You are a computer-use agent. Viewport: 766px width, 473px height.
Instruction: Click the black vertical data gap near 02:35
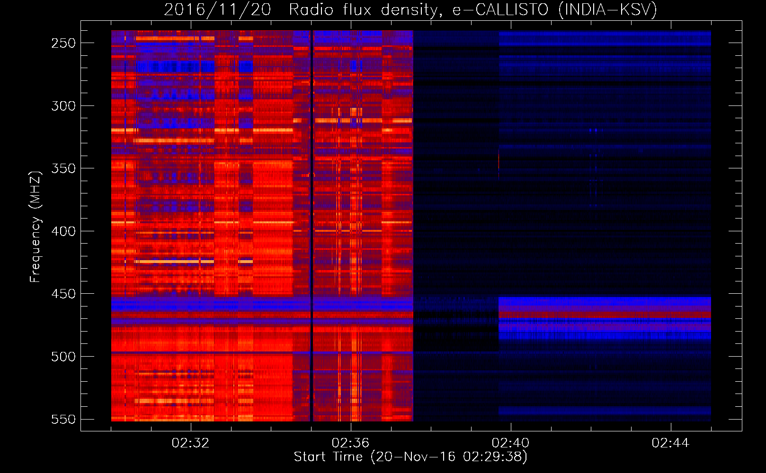point(311,226)
